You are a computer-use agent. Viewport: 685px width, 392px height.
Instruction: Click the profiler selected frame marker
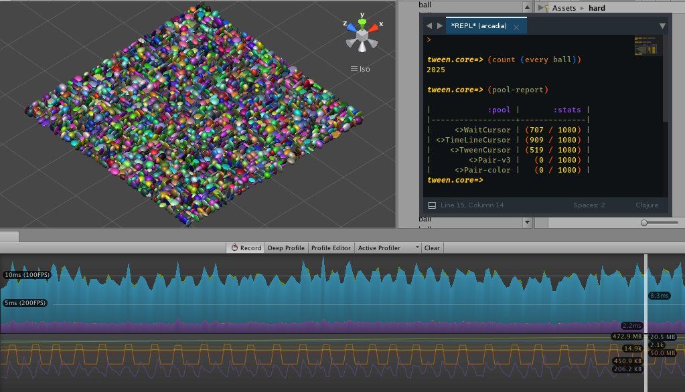tap(645, 323)
